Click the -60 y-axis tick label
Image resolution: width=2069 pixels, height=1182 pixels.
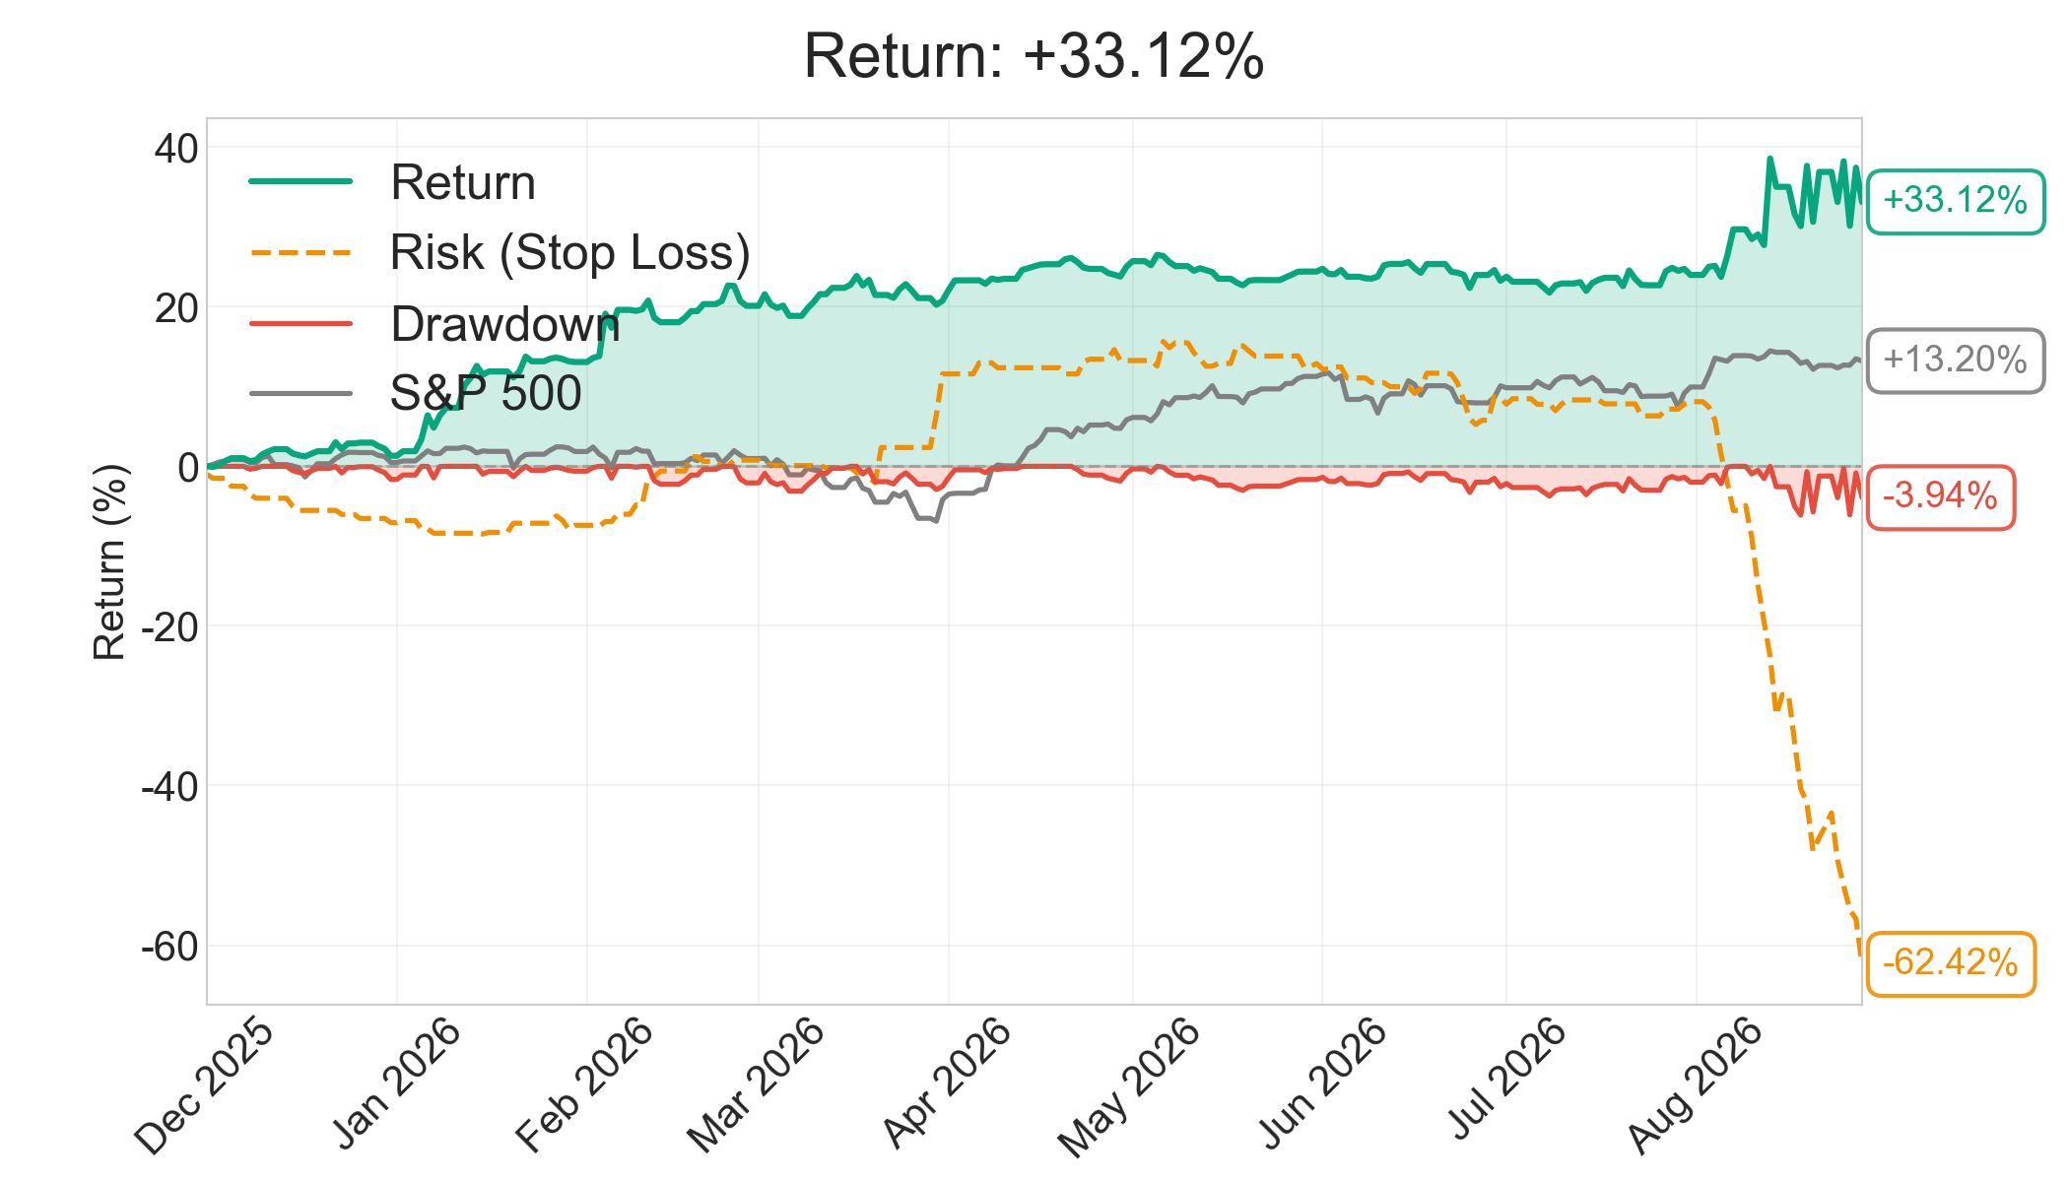click(169, 947)
